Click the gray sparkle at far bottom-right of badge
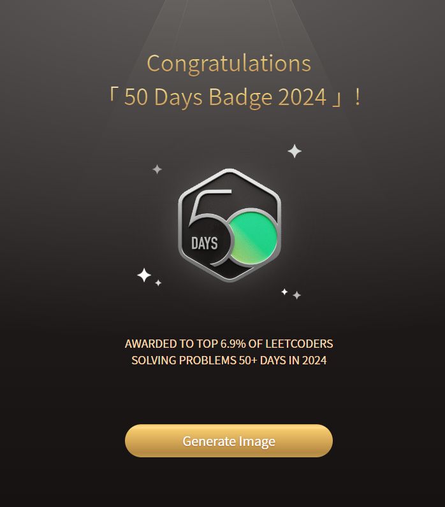 (x=297, y=295)
